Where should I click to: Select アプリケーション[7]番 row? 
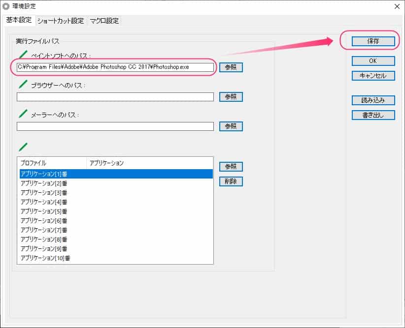click(x=116, y=230)
